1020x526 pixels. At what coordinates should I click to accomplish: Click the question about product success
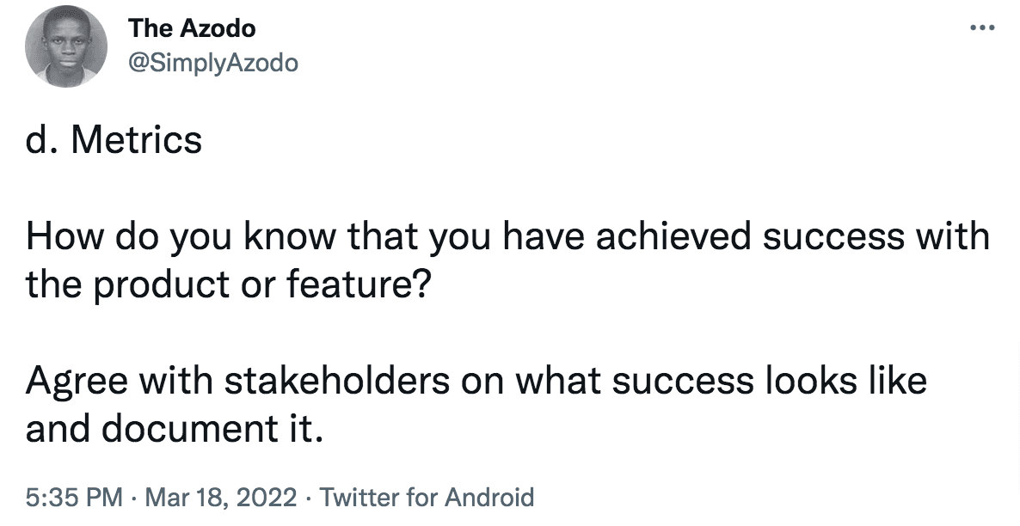(x=507, y=258)
